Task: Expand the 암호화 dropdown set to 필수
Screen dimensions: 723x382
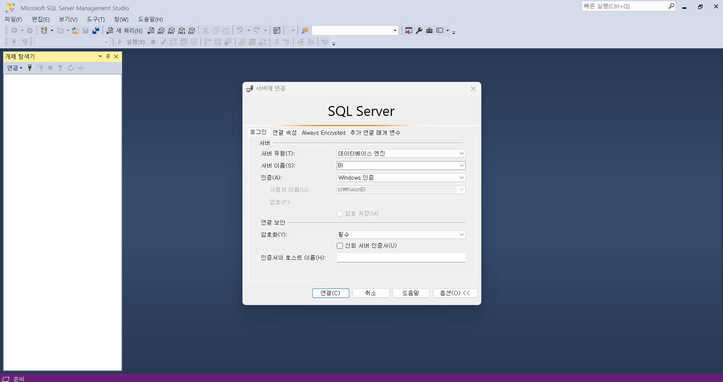Action: (x=462, y=234)
